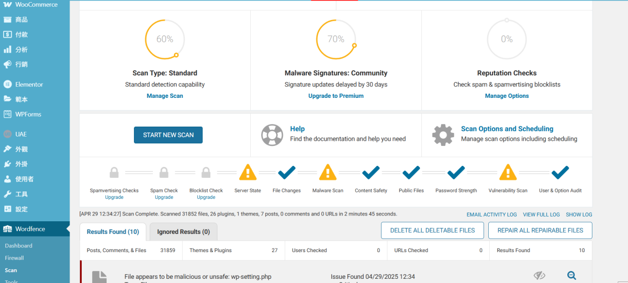
Task: Open the 外掛 plugins icon
Action: click(7, 164)
